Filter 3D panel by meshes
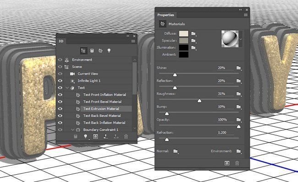 tap(92, 51)
